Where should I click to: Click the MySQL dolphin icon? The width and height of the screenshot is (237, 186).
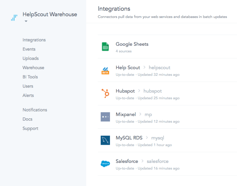coord(105,140)
